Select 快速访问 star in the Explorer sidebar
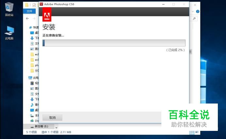This screenshot has height=139, width=226. 31,27
